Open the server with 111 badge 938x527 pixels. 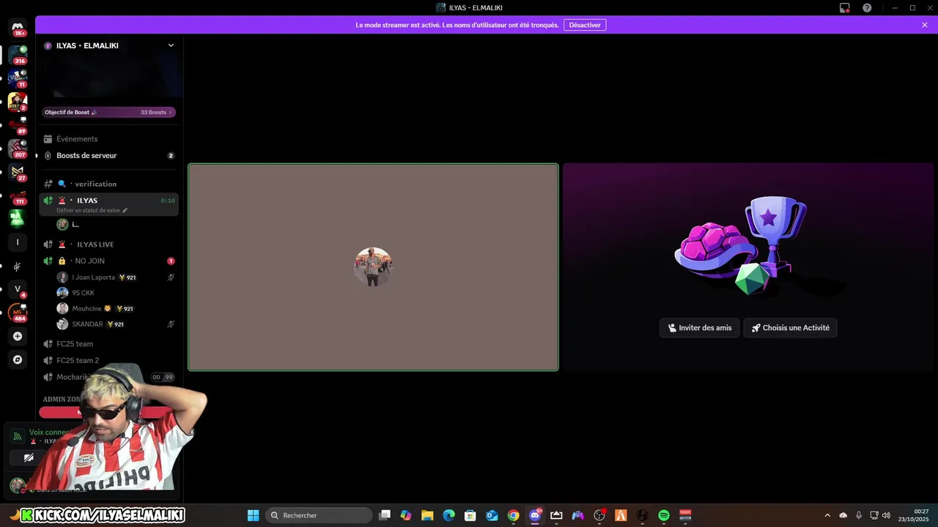(x=18, y=195)
